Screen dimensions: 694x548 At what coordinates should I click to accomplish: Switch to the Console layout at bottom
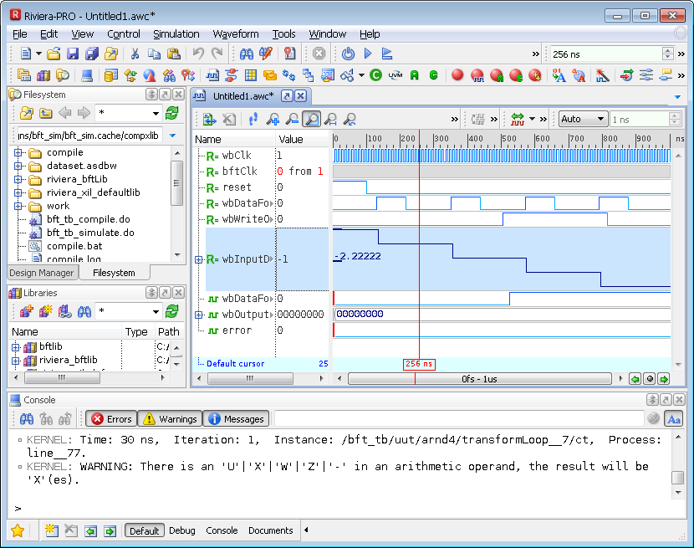click(222, 530)
